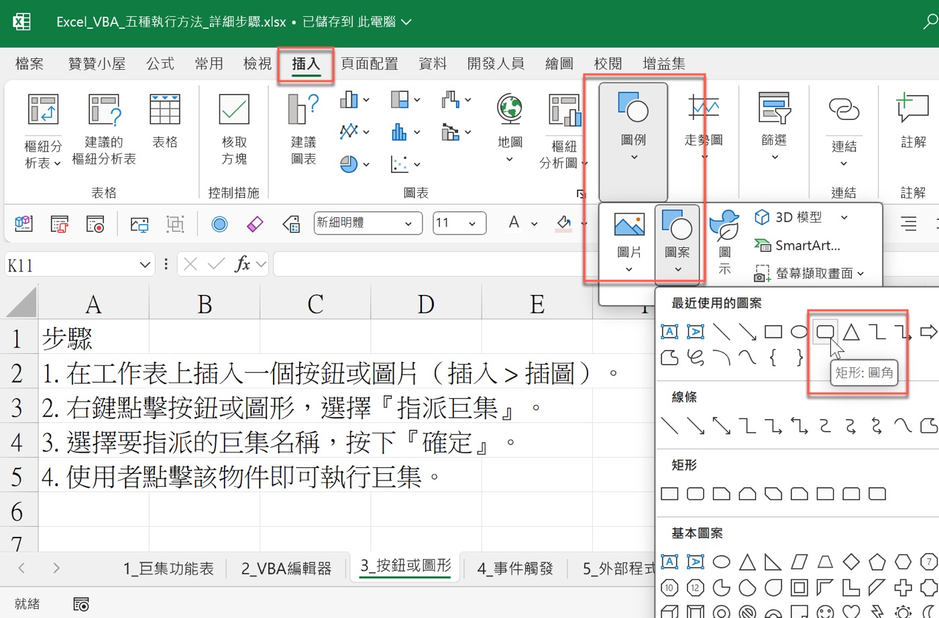Select the triangle in recently used shapes
The height and width of the screenshot is (618, 939).
point(851,331)
